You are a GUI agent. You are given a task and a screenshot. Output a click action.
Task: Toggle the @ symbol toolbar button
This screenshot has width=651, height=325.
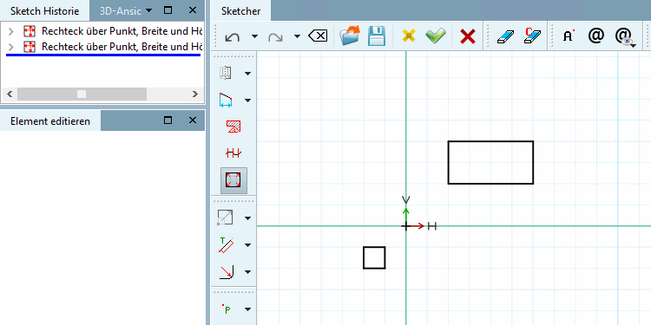pyautogui.click(x=595, y=36)
